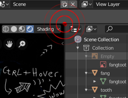128x98 pixels.
Task: Select rendered viewport shading mode
Action: pyautogui.click(x=30, y=29)
